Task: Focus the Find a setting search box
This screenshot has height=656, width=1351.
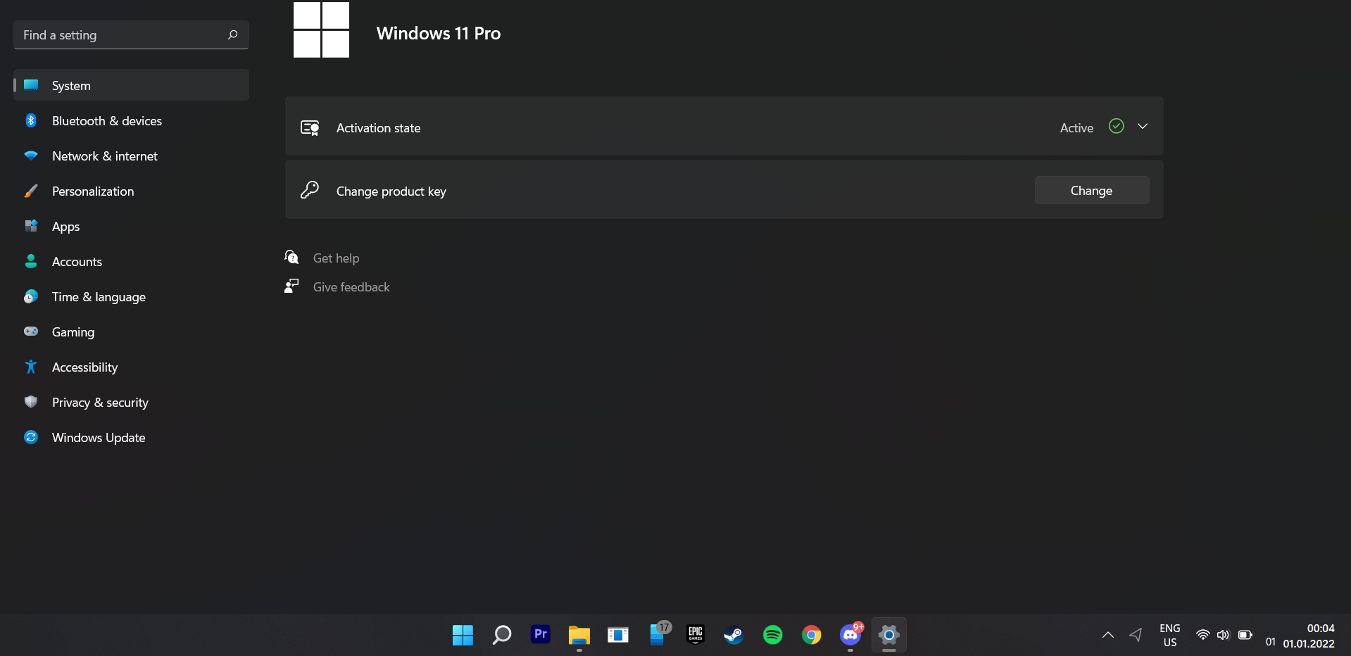Action: click(131, 34)
